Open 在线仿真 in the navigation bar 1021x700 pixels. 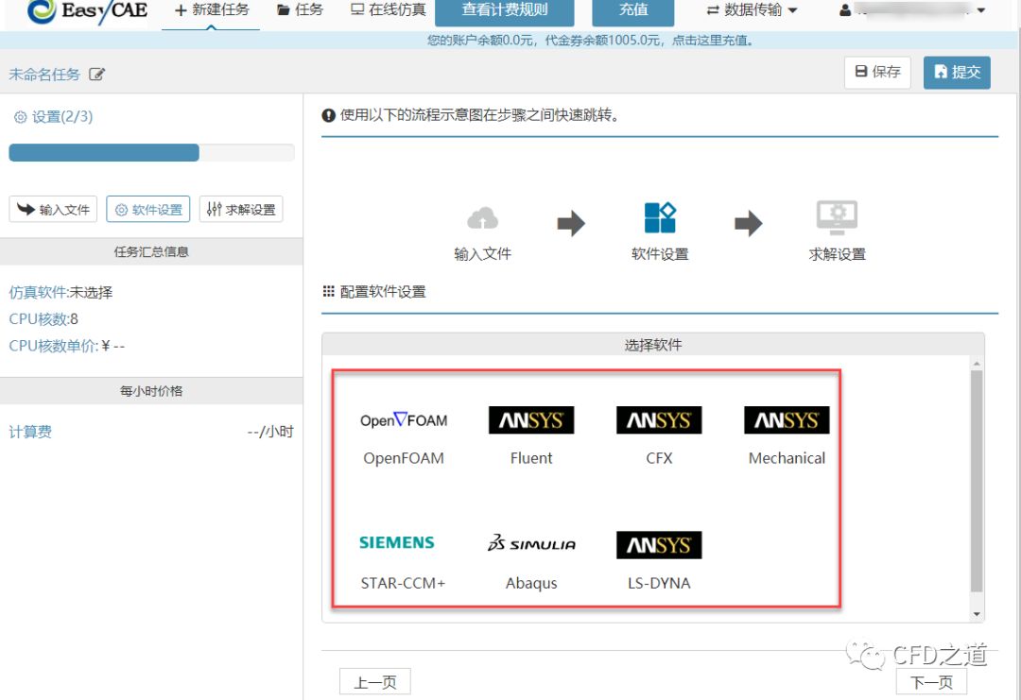point(388,10)
